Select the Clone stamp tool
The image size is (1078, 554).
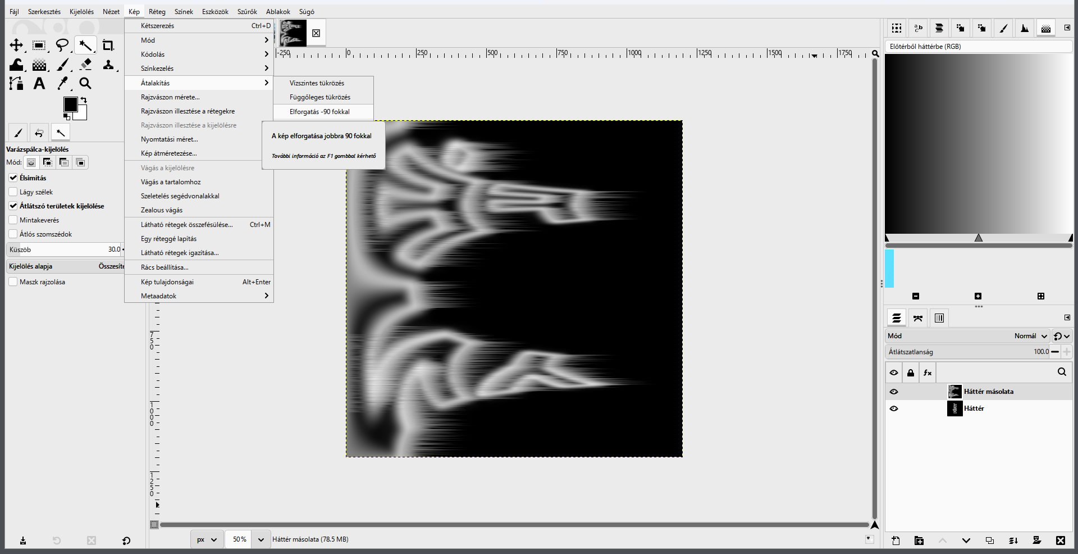[108, 65]
